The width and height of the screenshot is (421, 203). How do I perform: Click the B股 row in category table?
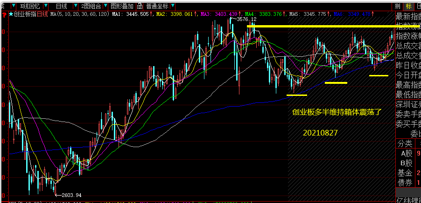[x=408, y=163]
